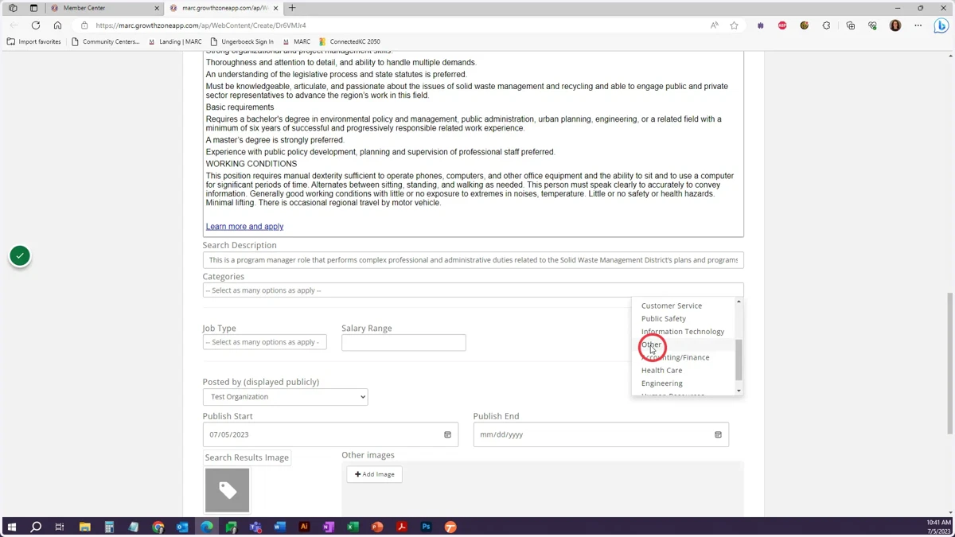The height and width of the screenshot is (537, 955).
Task: Open the workspaces icon at tab strip start
Action: coord(13,8)
